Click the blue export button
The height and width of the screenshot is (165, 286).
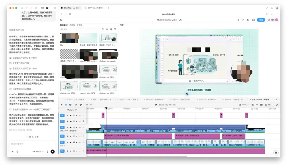(261, 20)
